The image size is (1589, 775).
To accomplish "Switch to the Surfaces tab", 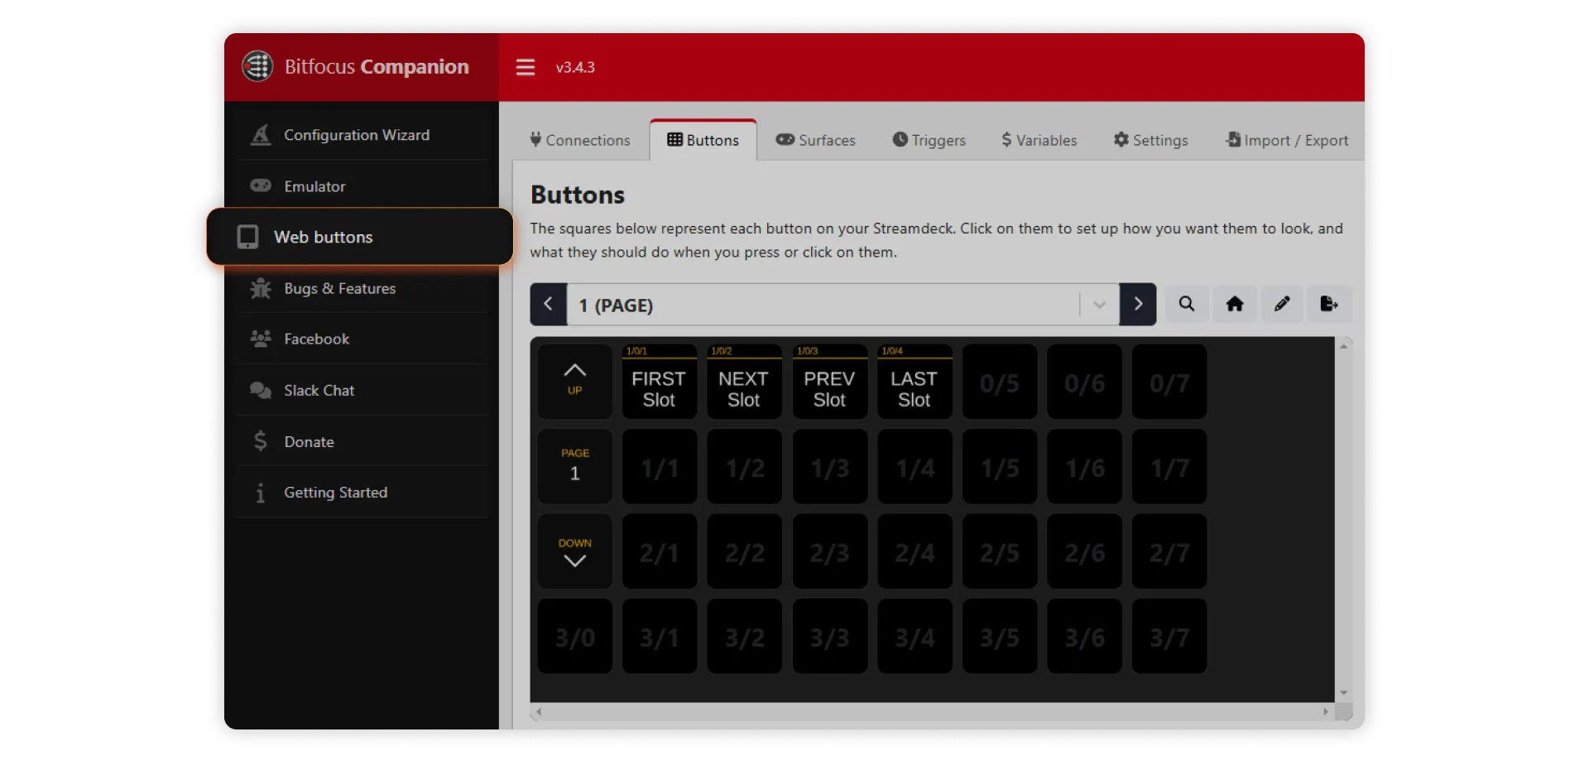I will (816, 140).
